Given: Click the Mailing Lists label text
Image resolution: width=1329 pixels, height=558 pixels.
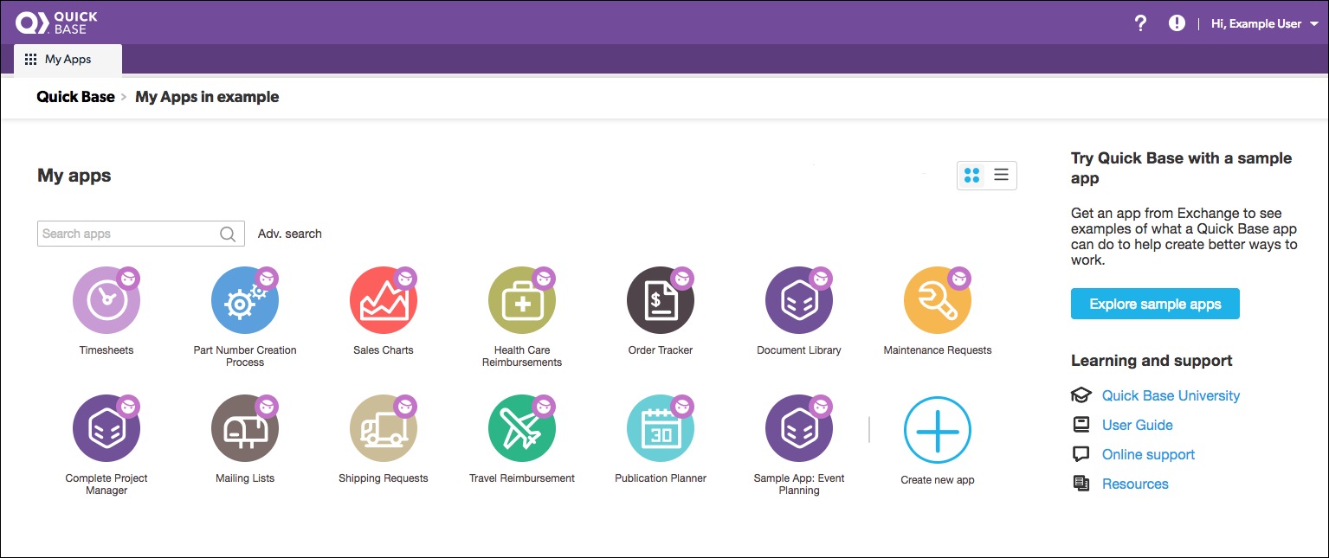Looking at the screenshot, I should coord(245,478).
